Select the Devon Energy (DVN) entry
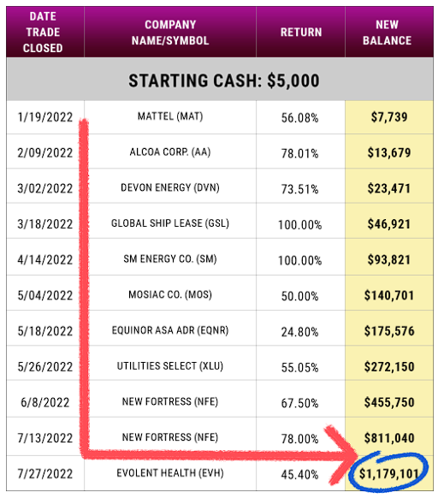The width and height of the screenshot is (438, 498). point(170,187)
